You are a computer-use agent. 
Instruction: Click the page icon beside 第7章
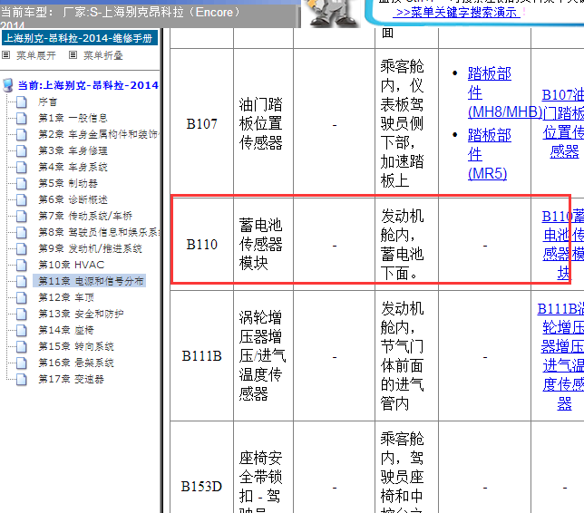[x=22, y=216]
